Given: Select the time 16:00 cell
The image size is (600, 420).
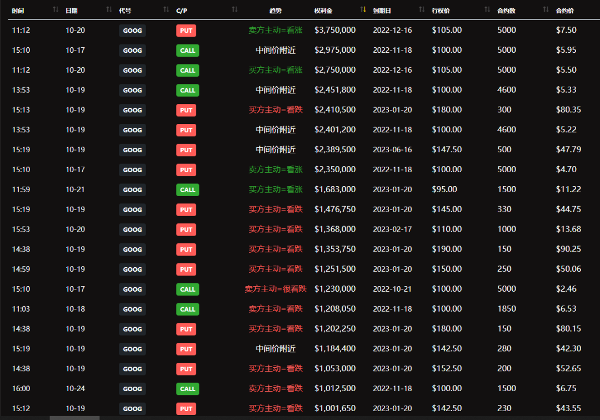Looking at the screenshot, I should pos(21,388).
